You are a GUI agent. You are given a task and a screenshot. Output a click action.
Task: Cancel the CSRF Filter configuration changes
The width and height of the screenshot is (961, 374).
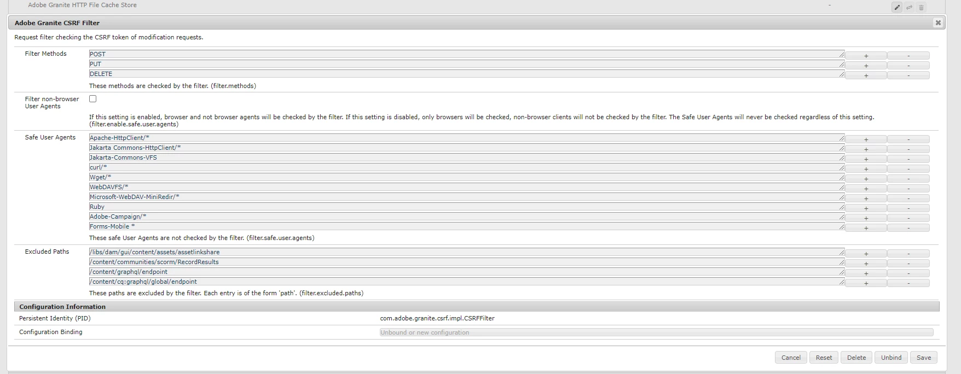(x=791, y=358)
